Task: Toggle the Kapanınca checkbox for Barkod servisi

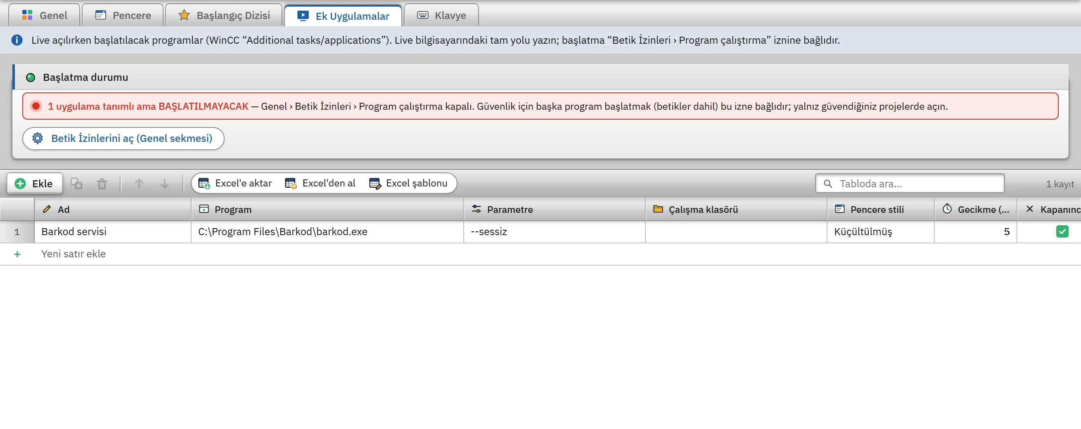Action: tap(1062, 231)
